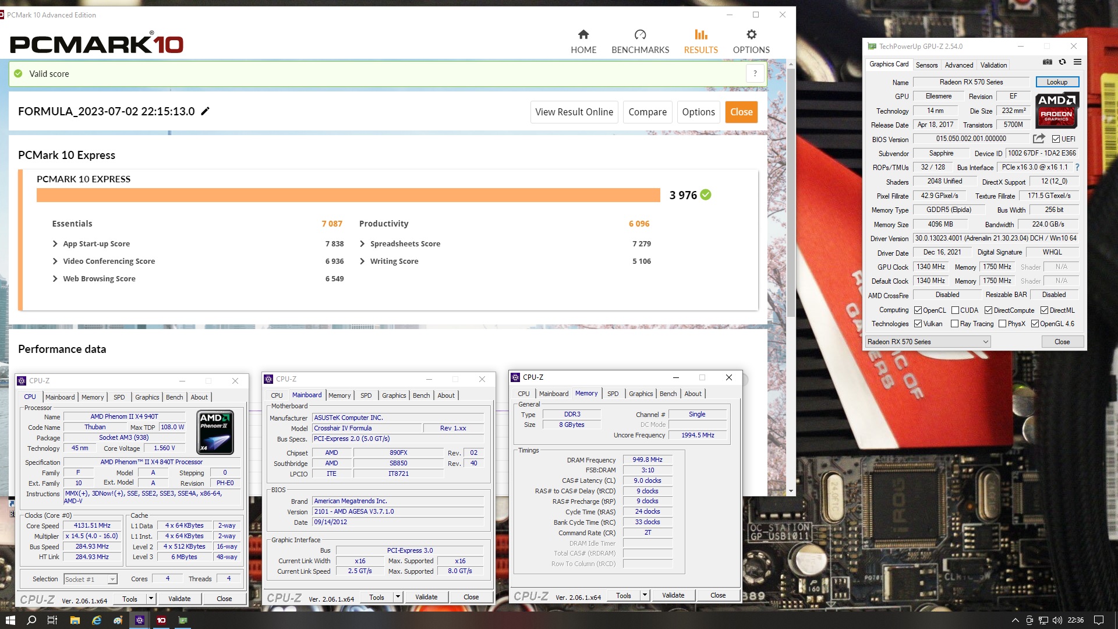Image resolution: width=1118 pixels, height=629 pixels.
Task: Switch to GPU-Z Validation tab
Action: coord(993,65)
